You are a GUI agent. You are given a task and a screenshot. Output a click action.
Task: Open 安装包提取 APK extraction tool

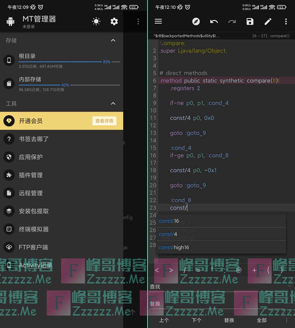pos(61,211)
